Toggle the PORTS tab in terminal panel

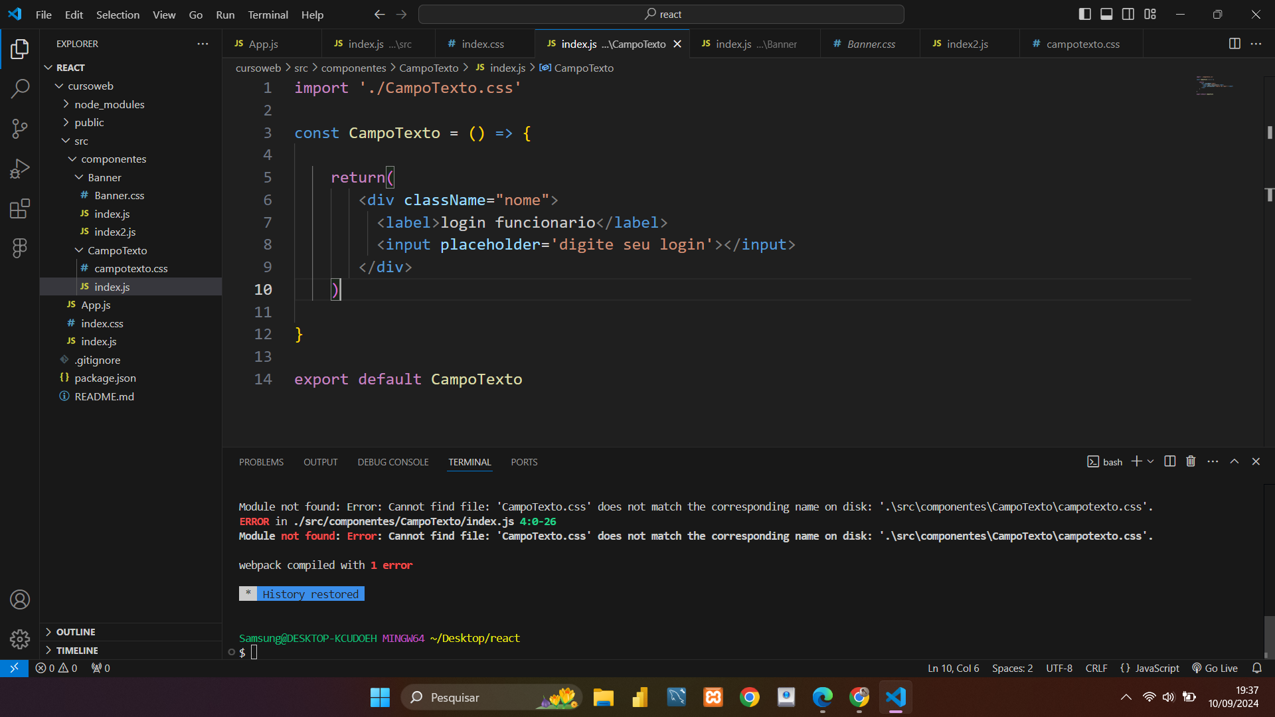tap(525, 462)
